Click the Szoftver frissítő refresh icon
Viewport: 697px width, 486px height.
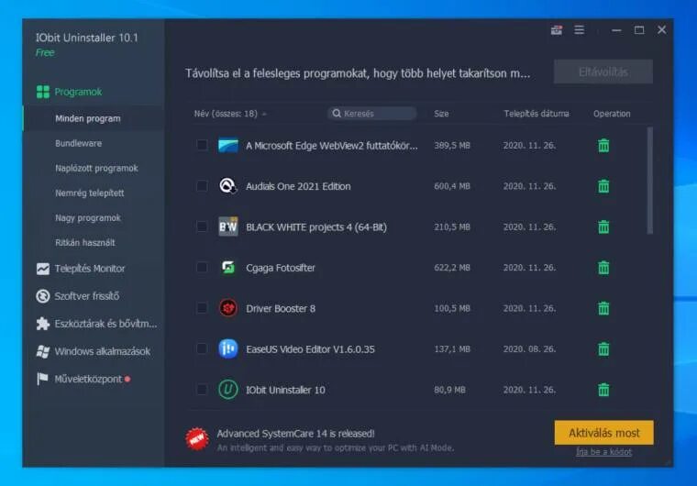pyautogui.click(x=43, y=296)
